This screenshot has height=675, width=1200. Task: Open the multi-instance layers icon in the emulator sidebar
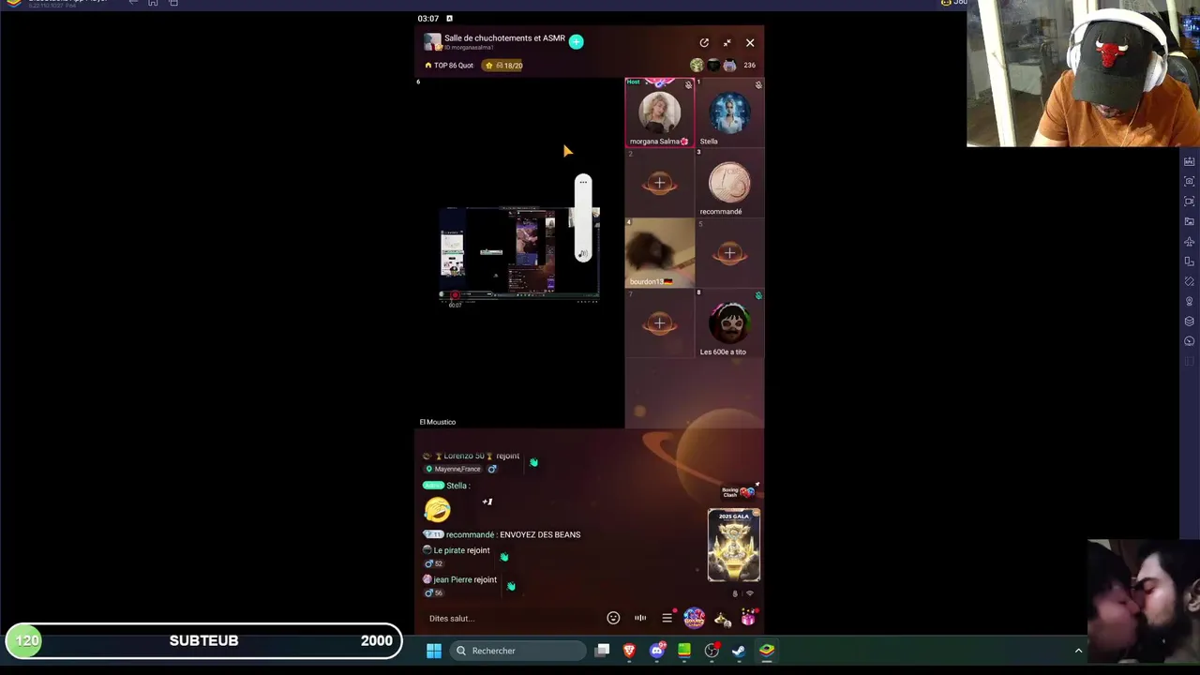tap(1190, 322)
